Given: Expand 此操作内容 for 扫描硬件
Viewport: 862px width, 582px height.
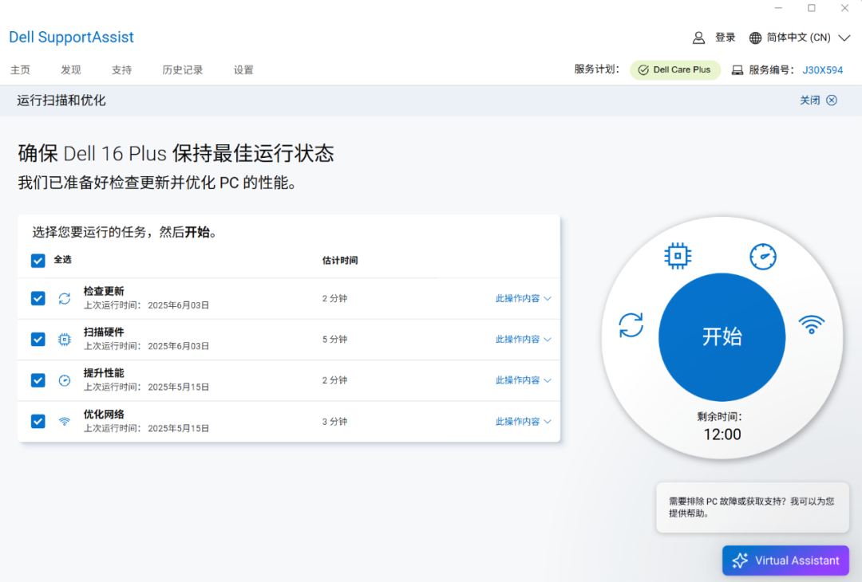Looking at the screenshot, I should tap(524, 340).
